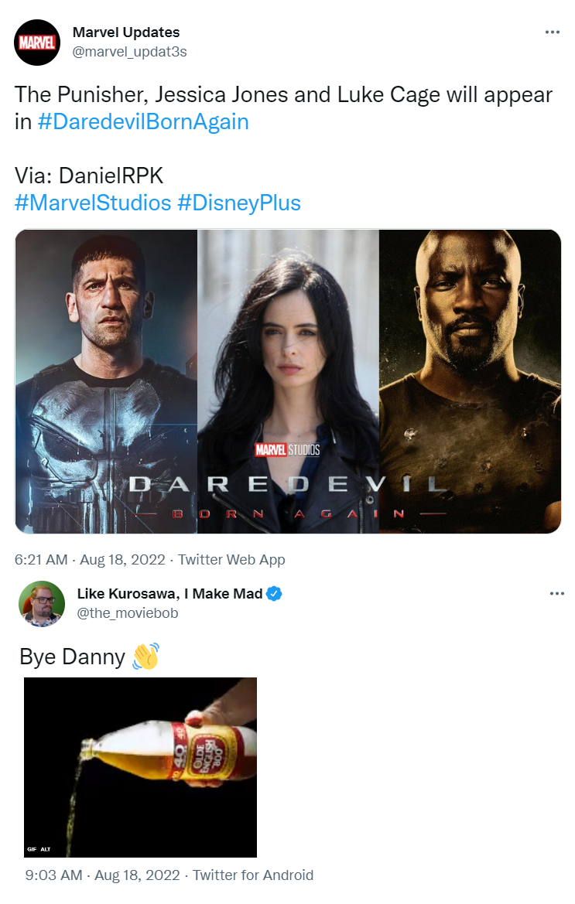The height and width of the screenshot is (904, 575).
Task: Open the #MarvelStudios hashtag
Action: click(93, 203)
